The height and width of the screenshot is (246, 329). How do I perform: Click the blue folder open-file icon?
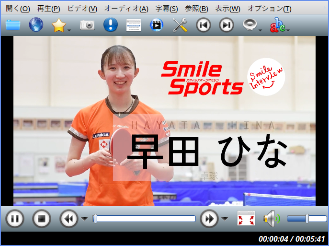coord(13,25)
